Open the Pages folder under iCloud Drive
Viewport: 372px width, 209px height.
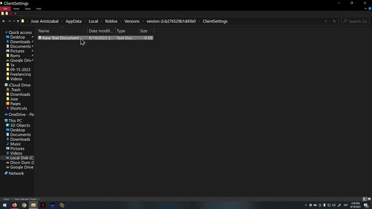15,104
